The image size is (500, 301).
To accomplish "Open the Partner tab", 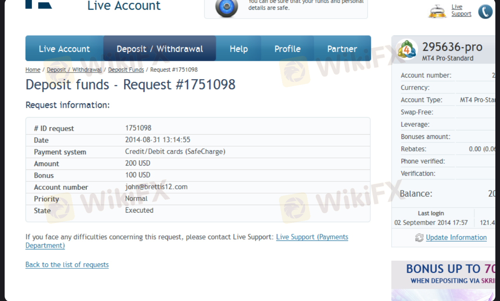I will (342, 49).
